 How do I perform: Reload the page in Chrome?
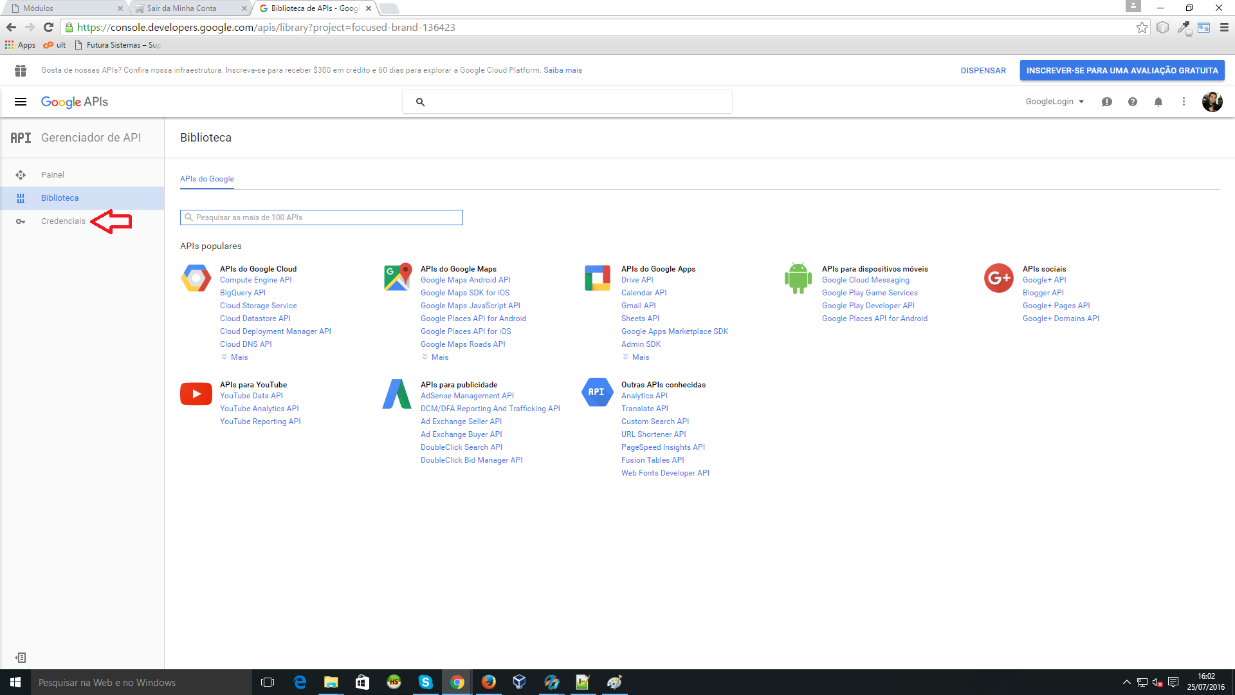(48, 28)
